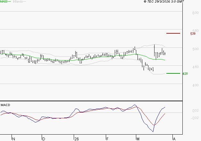Select the M month marker on time axis
201x141 pixels.
tap(138, 139)
